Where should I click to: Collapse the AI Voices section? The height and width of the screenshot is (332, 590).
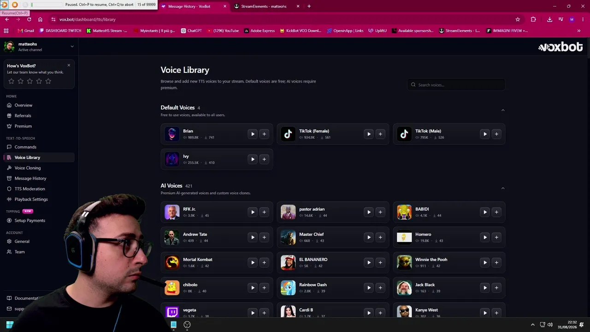click(503, 188)
